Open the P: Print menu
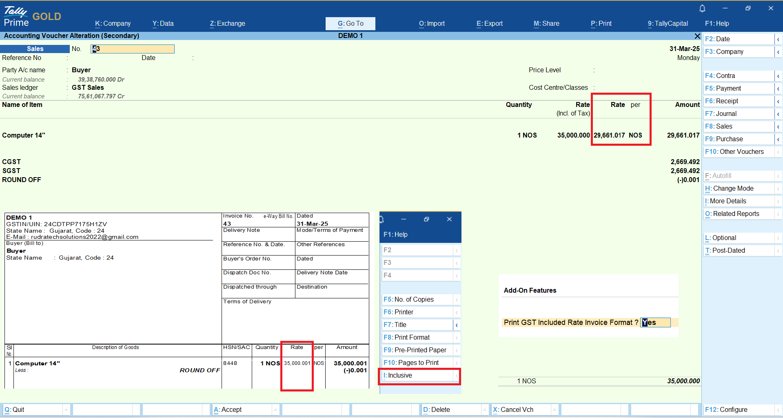 [601, 24]
